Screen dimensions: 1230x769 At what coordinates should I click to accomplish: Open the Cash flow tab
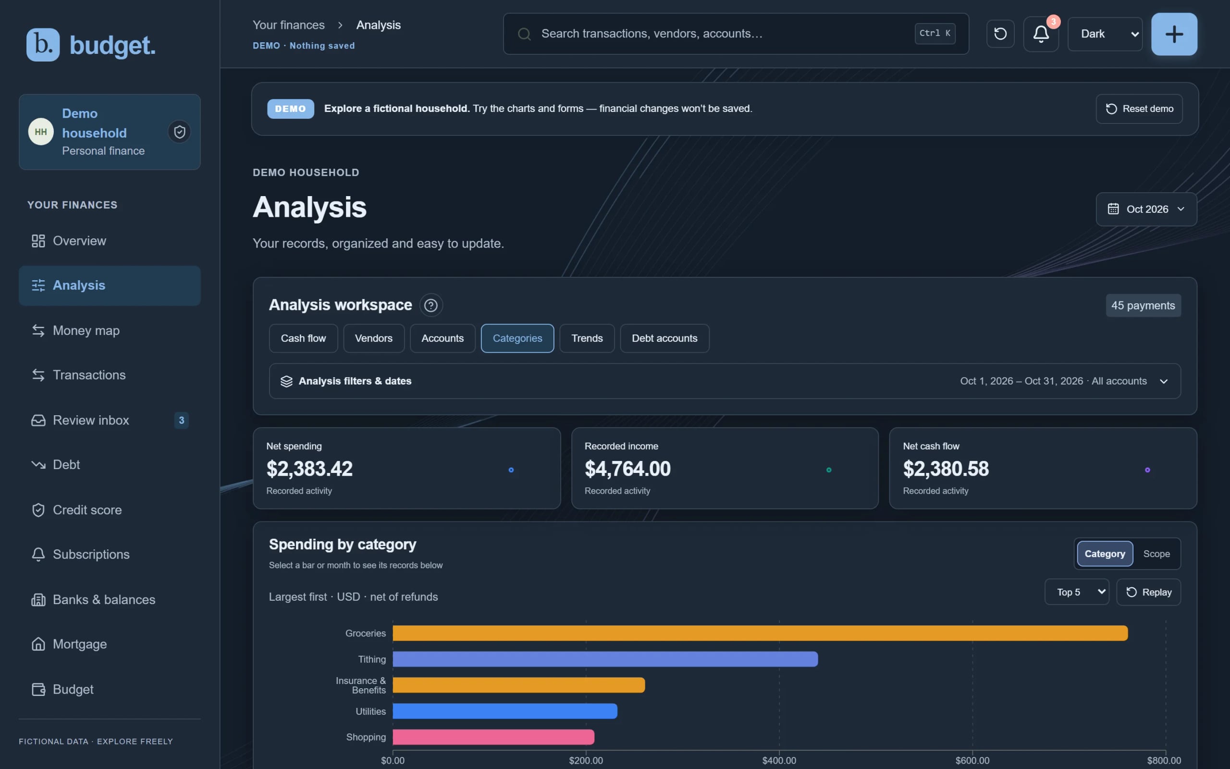(304, 338)
